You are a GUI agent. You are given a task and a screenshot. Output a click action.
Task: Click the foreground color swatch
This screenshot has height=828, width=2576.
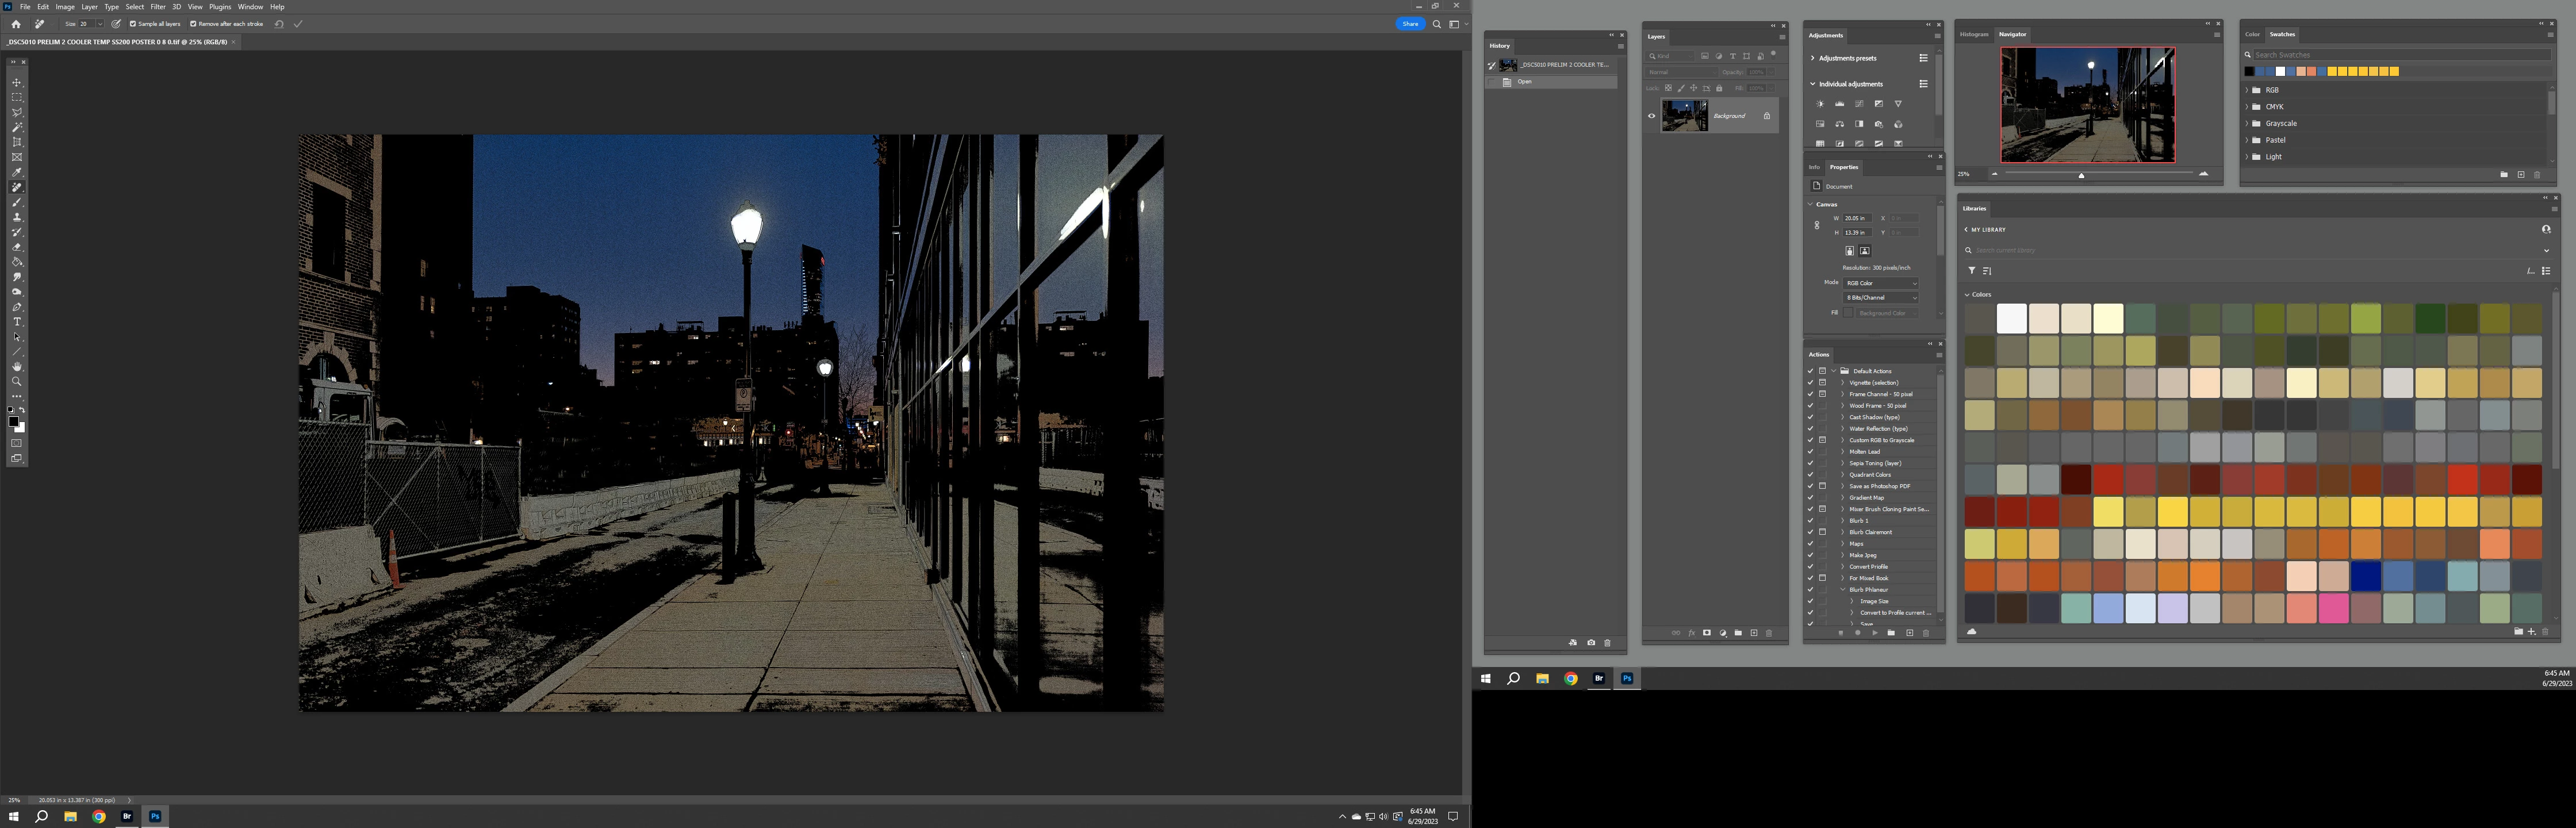tap(13, 421)
